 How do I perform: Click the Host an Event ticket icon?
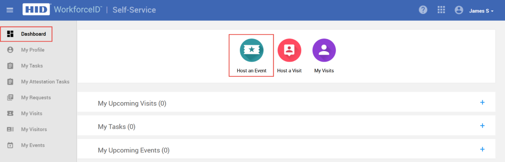252,50
